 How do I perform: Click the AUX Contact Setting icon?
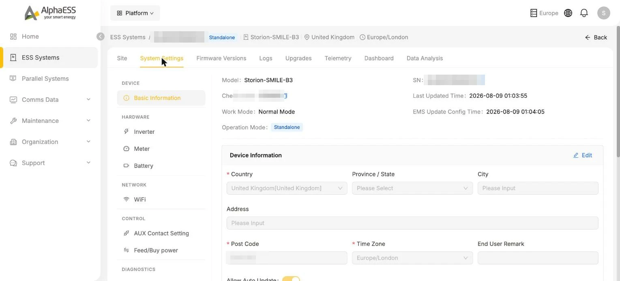click(126, 233)
